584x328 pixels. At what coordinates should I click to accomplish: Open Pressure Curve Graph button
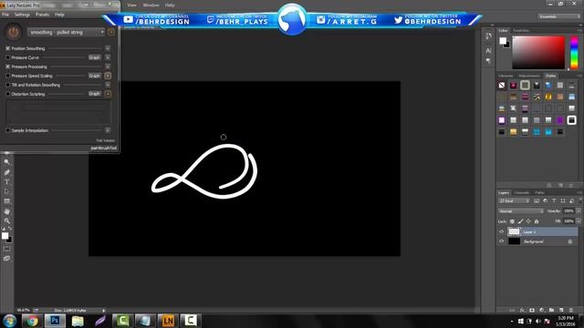[95, 57]
